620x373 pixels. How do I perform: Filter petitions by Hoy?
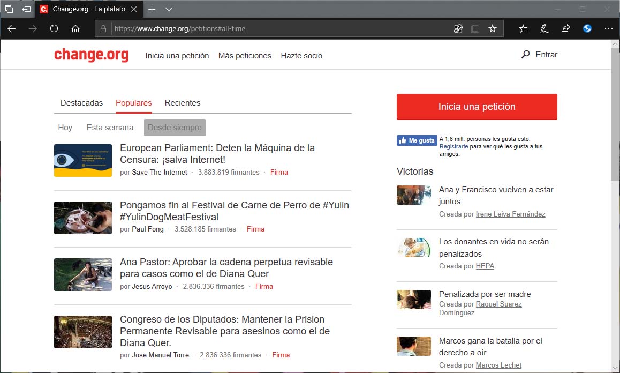click(x=65, y=128)
